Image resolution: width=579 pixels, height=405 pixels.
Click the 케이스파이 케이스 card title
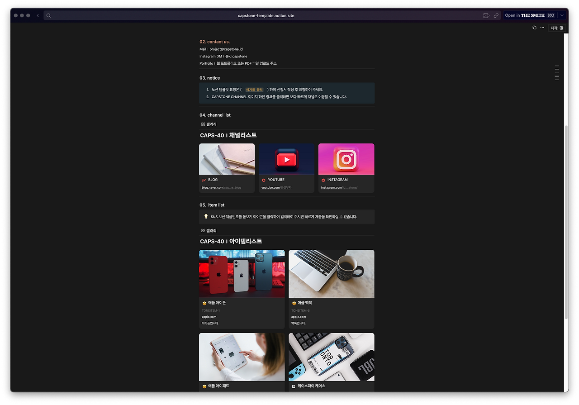tap(311, 386)
